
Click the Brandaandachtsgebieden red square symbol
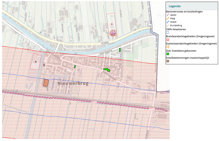[168, 40]
